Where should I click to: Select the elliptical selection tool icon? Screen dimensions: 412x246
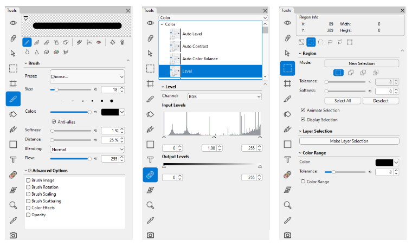pos(320,42)
